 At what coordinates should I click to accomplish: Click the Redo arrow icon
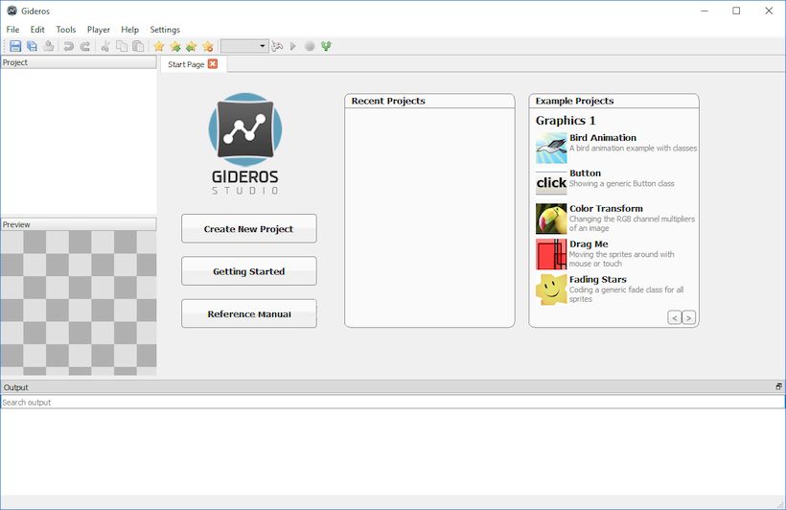[85, 47]
